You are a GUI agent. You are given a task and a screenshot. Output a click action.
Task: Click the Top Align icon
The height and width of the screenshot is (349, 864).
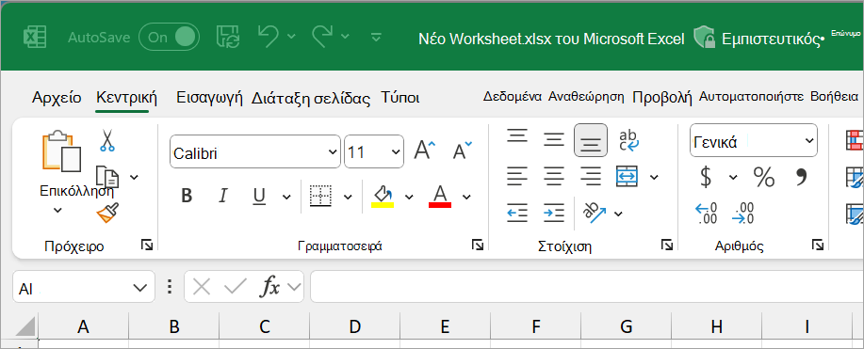517,136
